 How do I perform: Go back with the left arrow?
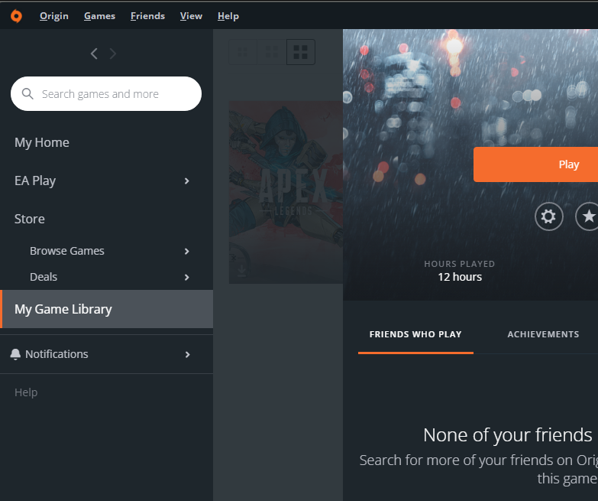pos(94,54)
